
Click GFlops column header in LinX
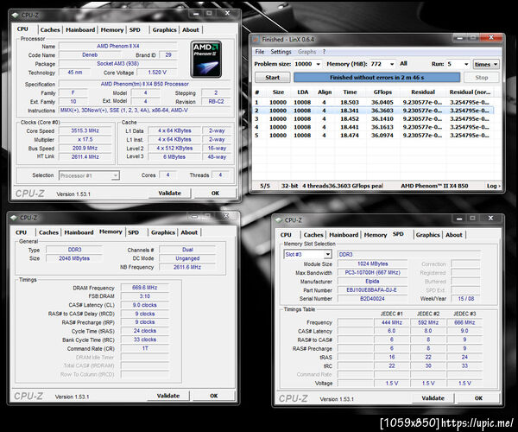coord(382,92)
